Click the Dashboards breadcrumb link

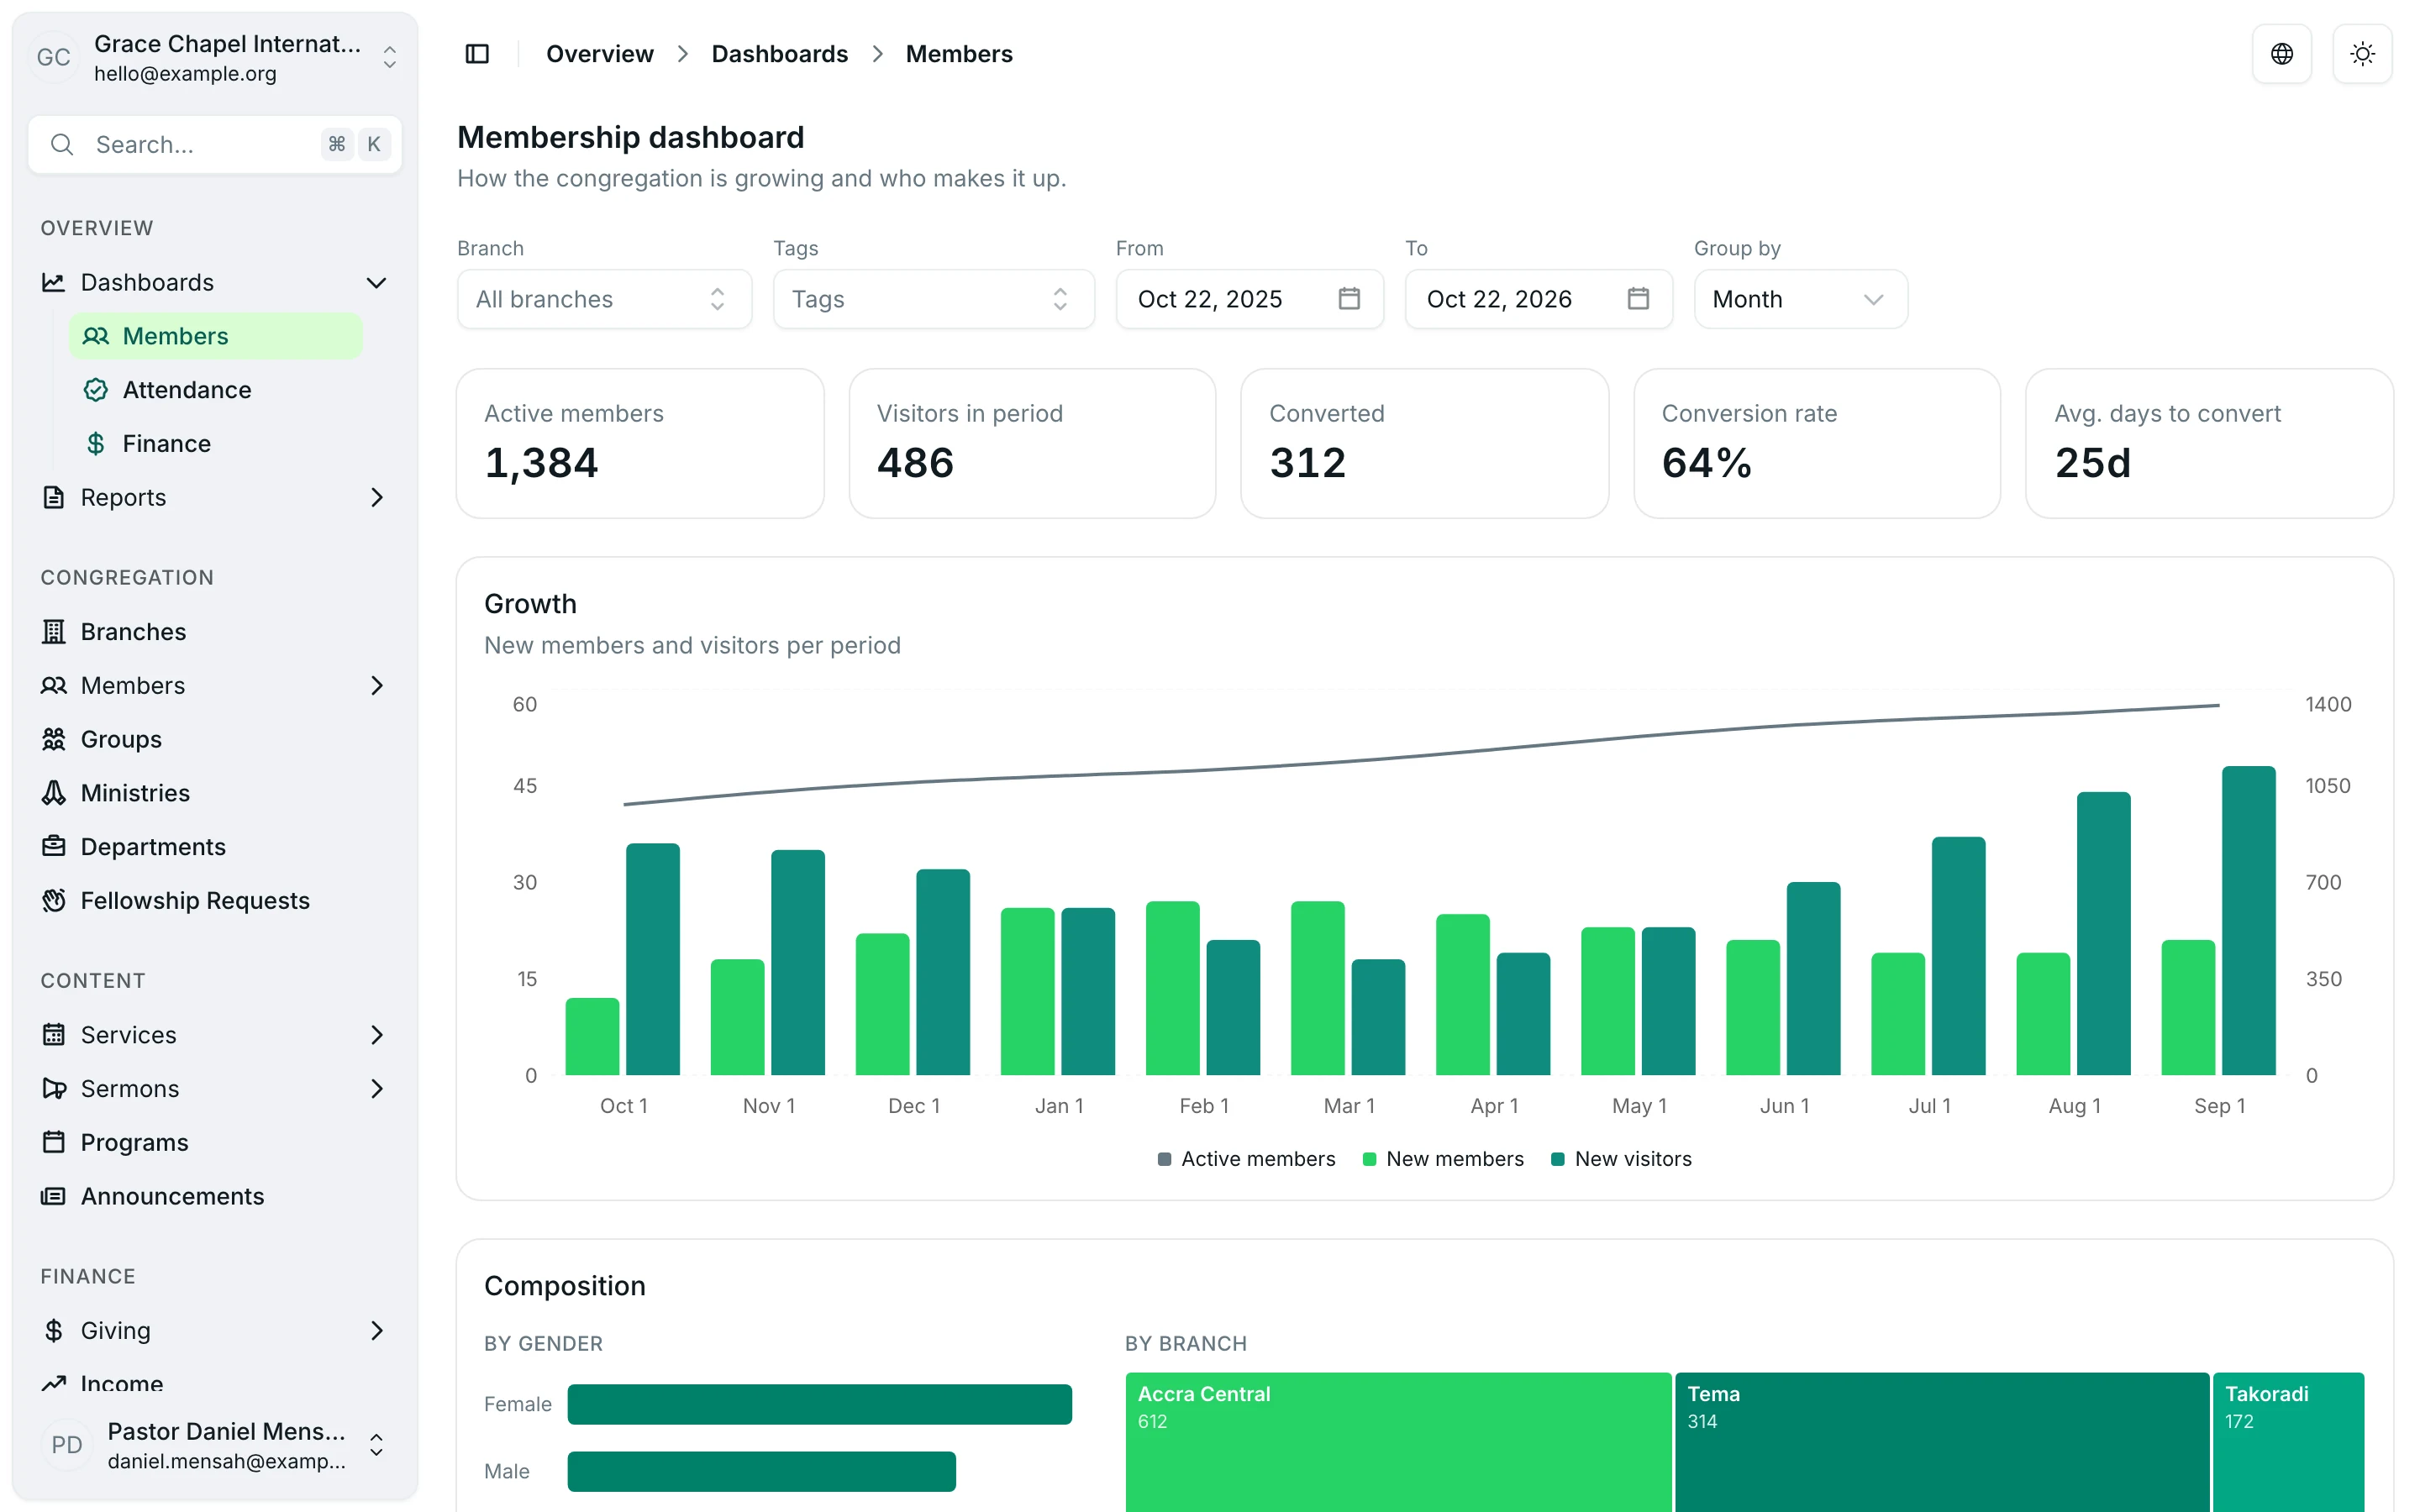pyautogui.click(x=779, y=54)
